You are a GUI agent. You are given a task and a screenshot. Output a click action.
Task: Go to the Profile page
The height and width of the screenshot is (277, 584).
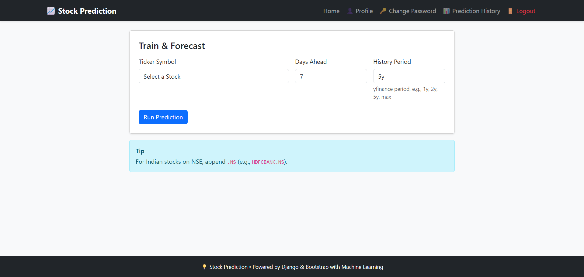pyautogui.click(x=364, y=11)
